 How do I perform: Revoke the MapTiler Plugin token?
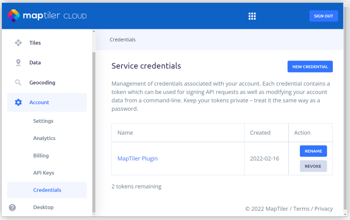click(x=313, y=166)
